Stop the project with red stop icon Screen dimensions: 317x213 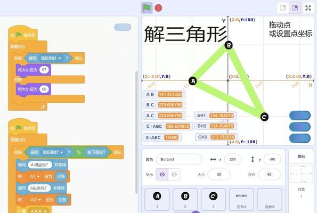click(x=158, y=8)
